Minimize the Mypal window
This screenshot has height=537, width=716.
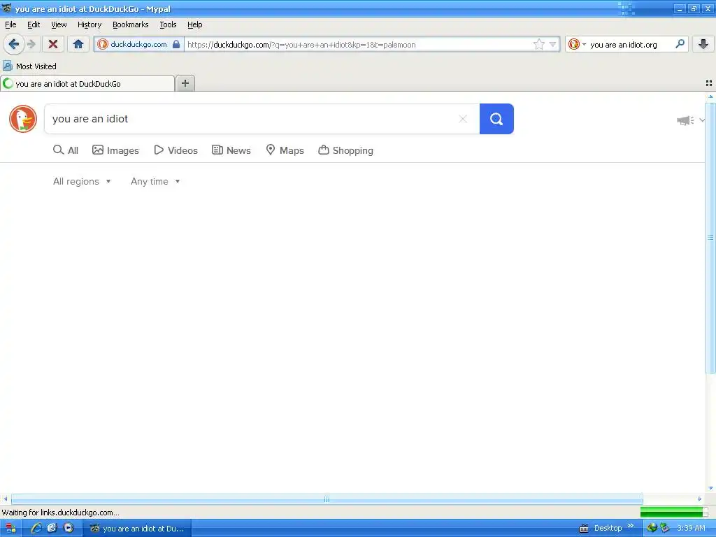[x=680, y=8]
